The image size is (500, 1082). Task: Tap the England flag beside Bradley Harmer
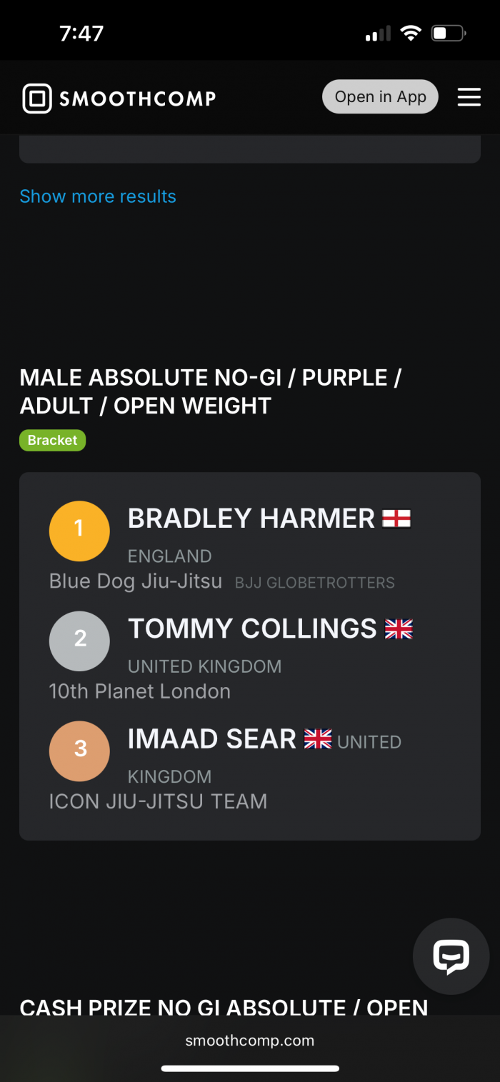(396, 519)
